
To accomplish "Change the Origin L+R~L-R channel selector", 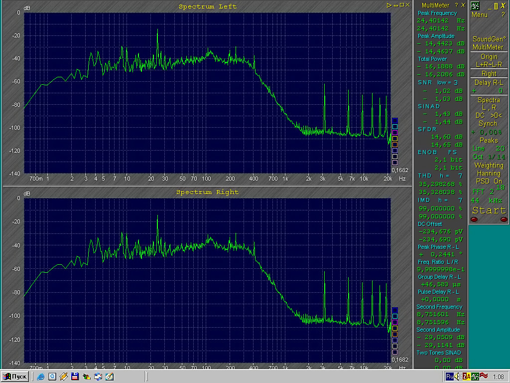I will 489,60.
